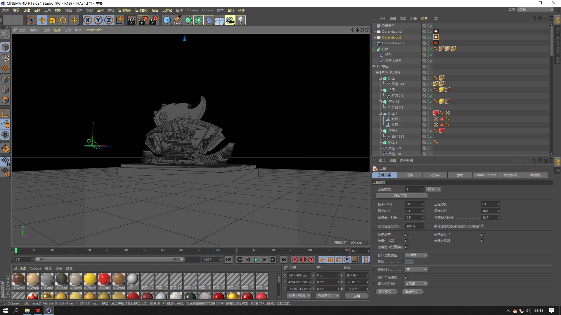Viewport: 561px width, 315px height.
Task: Open 视图修剪 dropdown
Action: pyautogui.click(x=416, y=269)
